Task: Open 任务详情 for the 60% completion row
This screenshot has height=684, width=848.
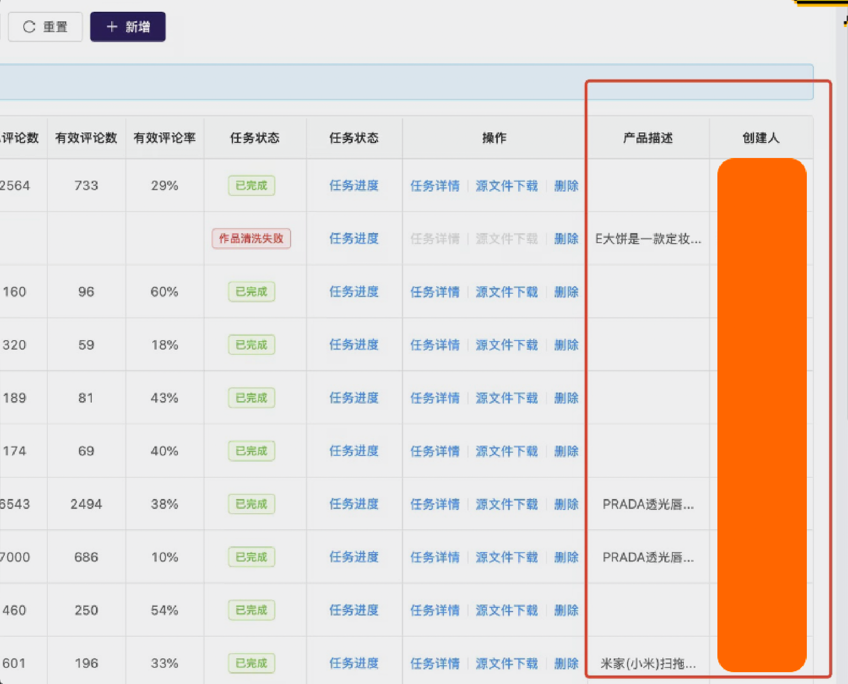Action: click(x=435, y=292)
